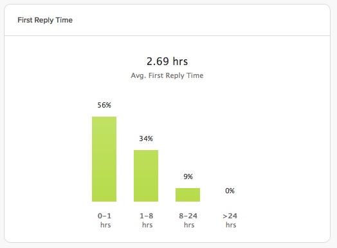Click the Avg. First Reply Time caption
Image resolution: width=337 pixels, height=248 pixels.
[x=167, y=75]
